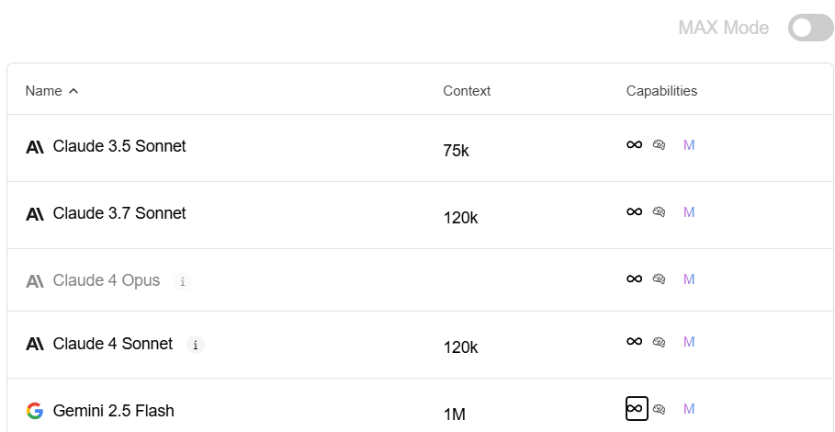Click purple M icon for Claude 3.7 Sonnet
Screen dimensions: 835x432
[x=689, y=212]
